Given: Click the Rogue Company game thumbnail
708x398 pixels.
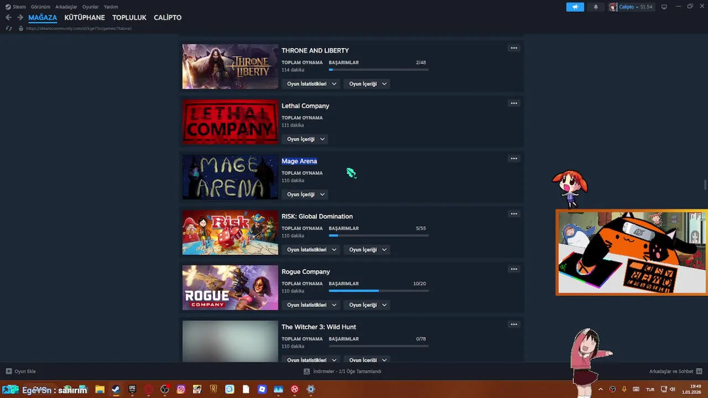Looking at the screenshot, I should (x=230, y=288).
